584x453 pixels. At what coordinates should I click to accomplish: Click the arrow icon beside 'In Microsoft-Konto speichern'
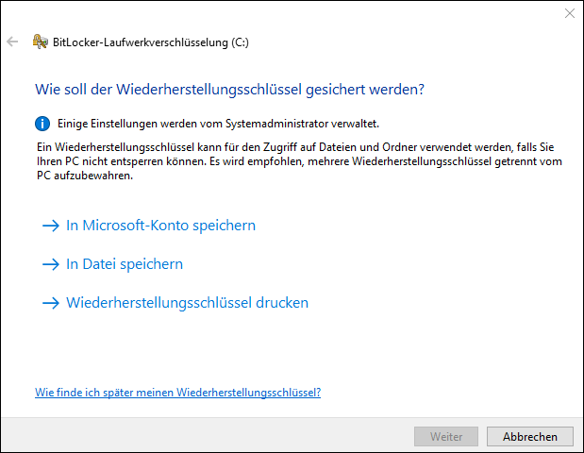point(51,226)
